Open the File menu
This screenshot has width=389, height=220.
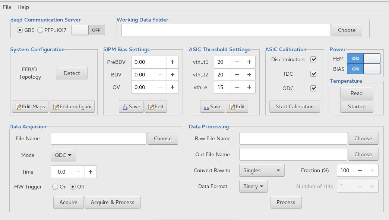(x=7, y=7)
